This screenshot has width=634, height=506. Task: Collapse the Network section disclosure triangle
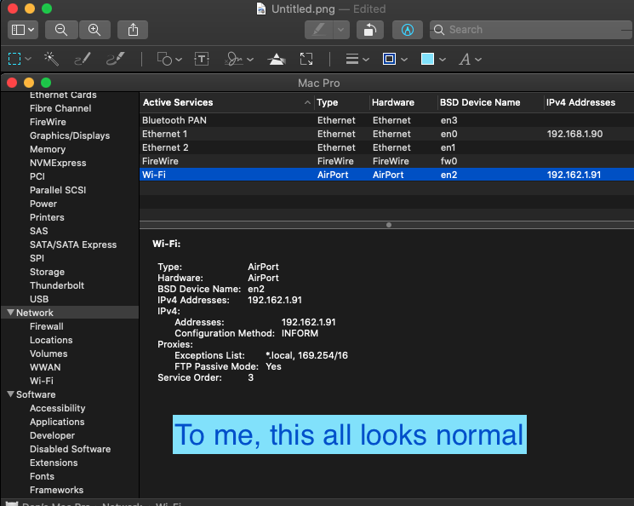click(x=9, y=313)
